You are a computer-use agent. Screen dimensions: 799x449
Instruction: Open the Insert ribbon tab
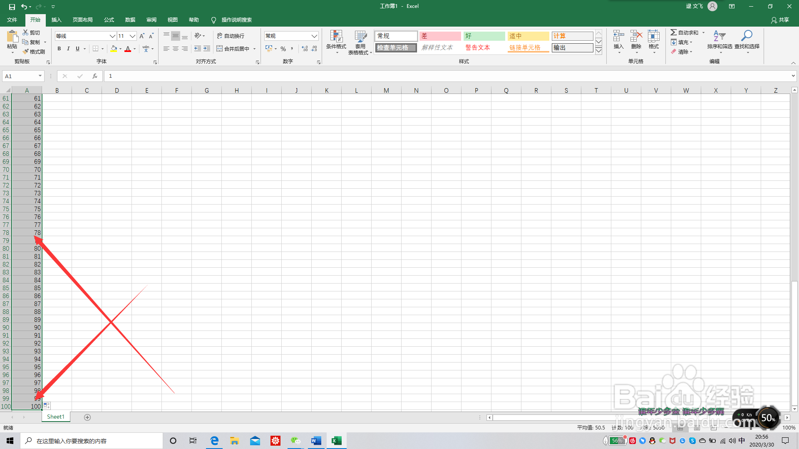[x=56, y=20]
